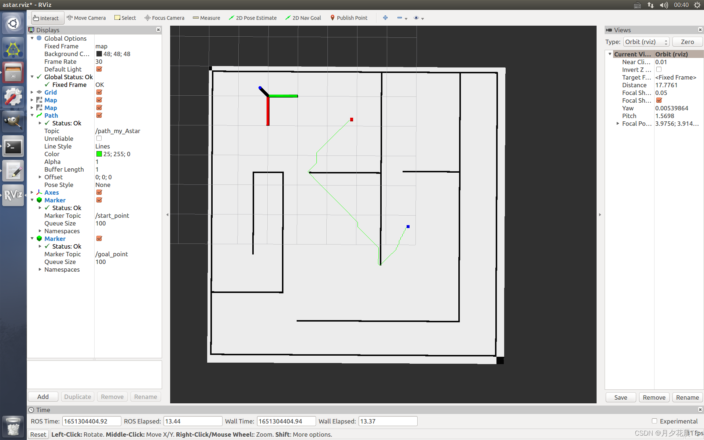Select the Fixed Frame 'map' value
Image resolution: width=704 pixels, height=440 pixels.
pyautogui.click(x=102, y=46)
